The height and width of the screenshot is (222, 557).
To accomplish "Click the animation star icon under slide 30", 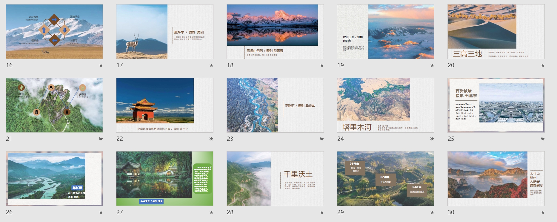I will [x=543, y=212].
